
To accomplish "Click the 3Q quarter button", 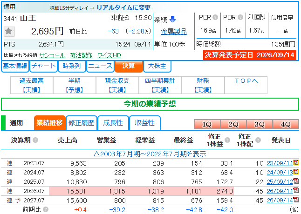I will 260,124.
